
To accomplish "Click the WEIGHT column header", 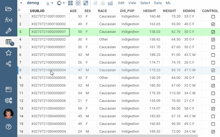I will pyautogui.click(x=169, y=11).
